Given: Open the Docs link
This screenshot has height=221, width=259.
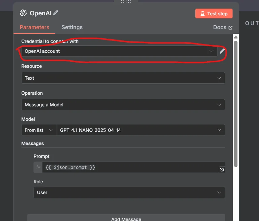Looking at the screenshot, I should tap(223, 27).
